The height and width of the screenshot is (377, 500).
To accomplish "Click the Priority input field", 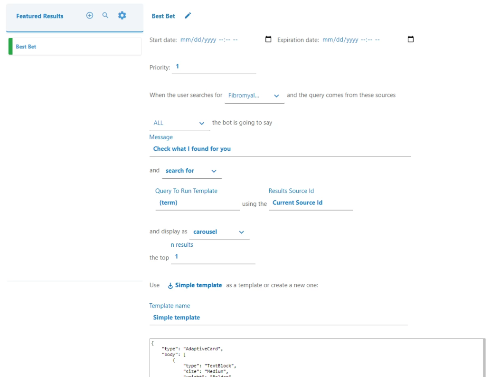I will coord(214,67).
